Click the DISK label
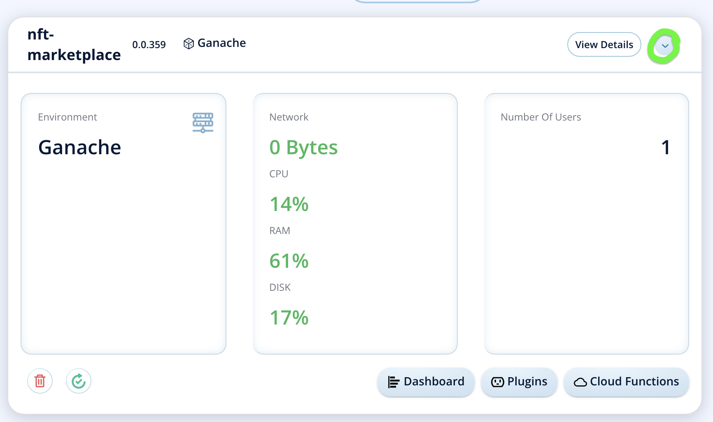This screenshot has height=422, width=713. 280,288
